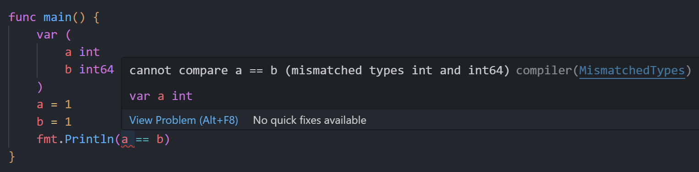699x172 pixels.
Task: Click the No quick fixes available text
Action: pos(309,120)
